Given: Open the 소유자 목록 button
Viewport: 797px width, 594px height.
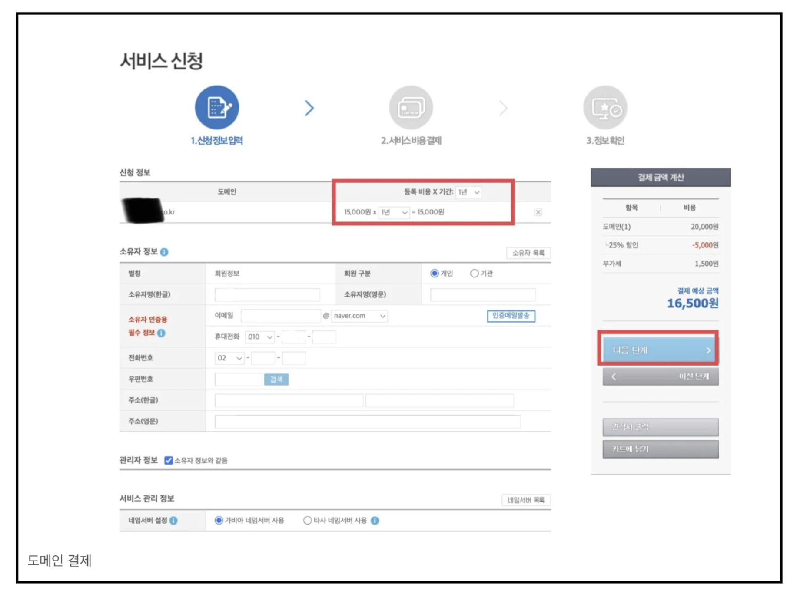Looking at the screenshot, I should point(528,253).
